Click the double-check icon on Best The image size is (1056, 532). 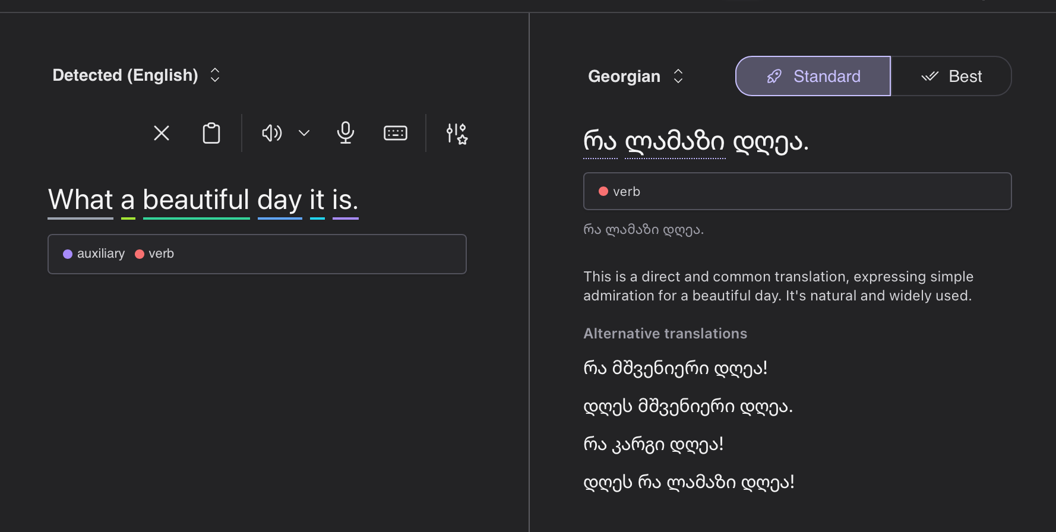tap(929, 76)
